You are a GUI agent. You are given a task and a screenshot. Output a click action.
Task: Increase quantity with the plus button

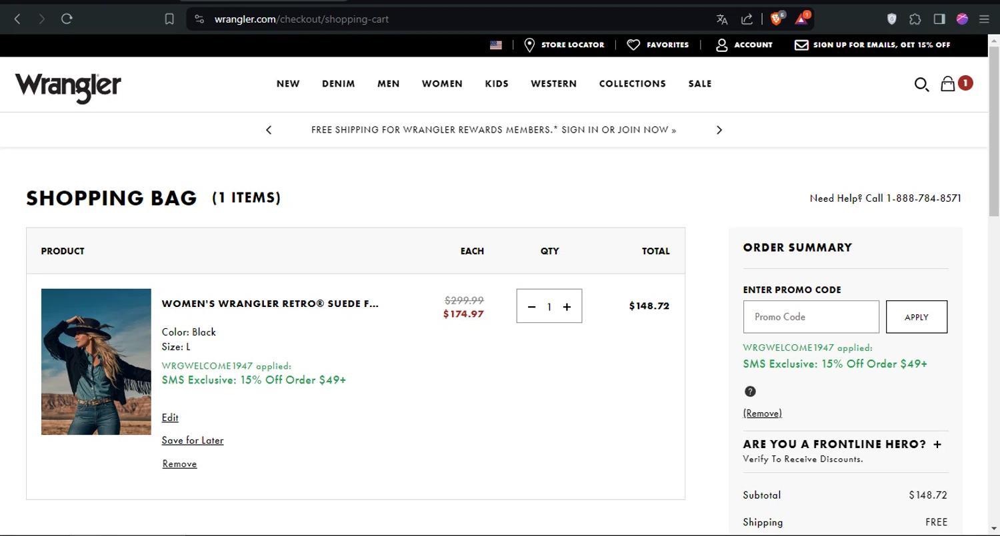(x=567, y=307)
